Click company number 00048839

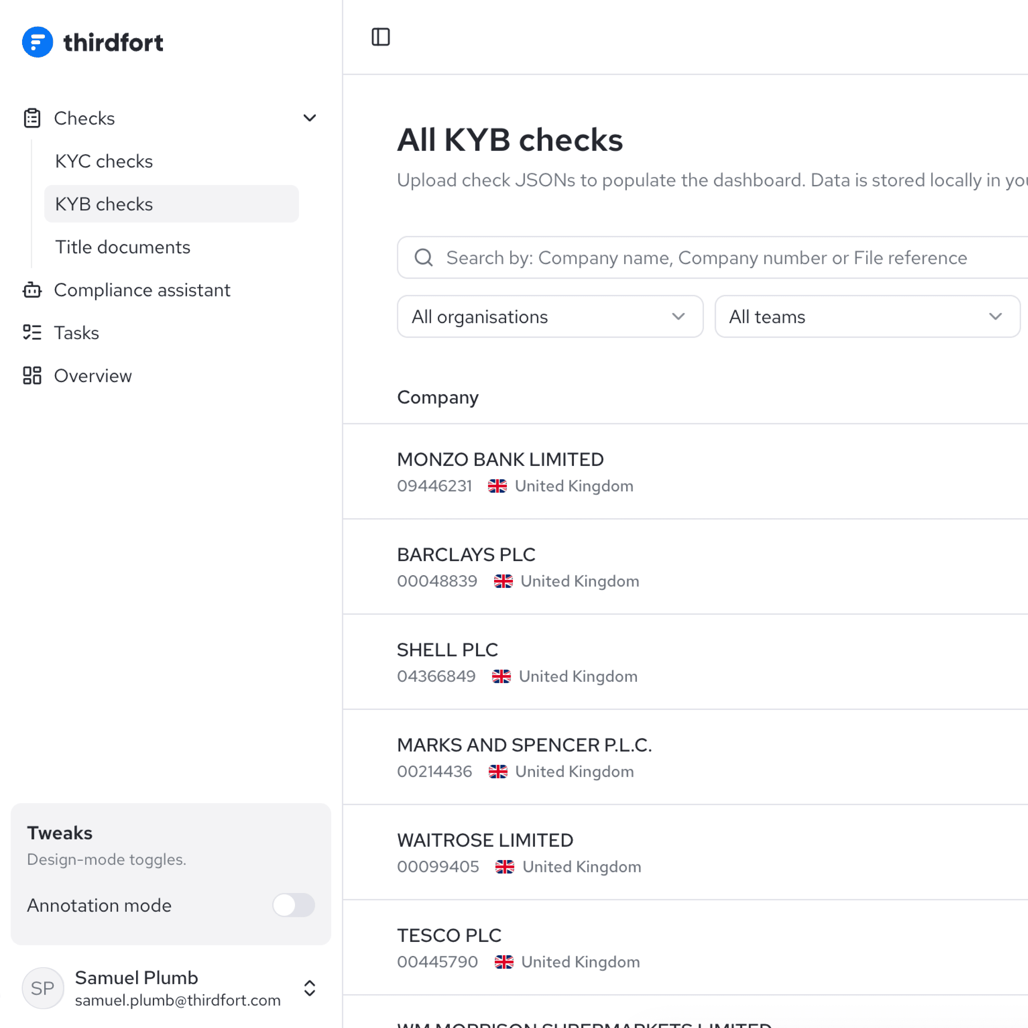437,581
